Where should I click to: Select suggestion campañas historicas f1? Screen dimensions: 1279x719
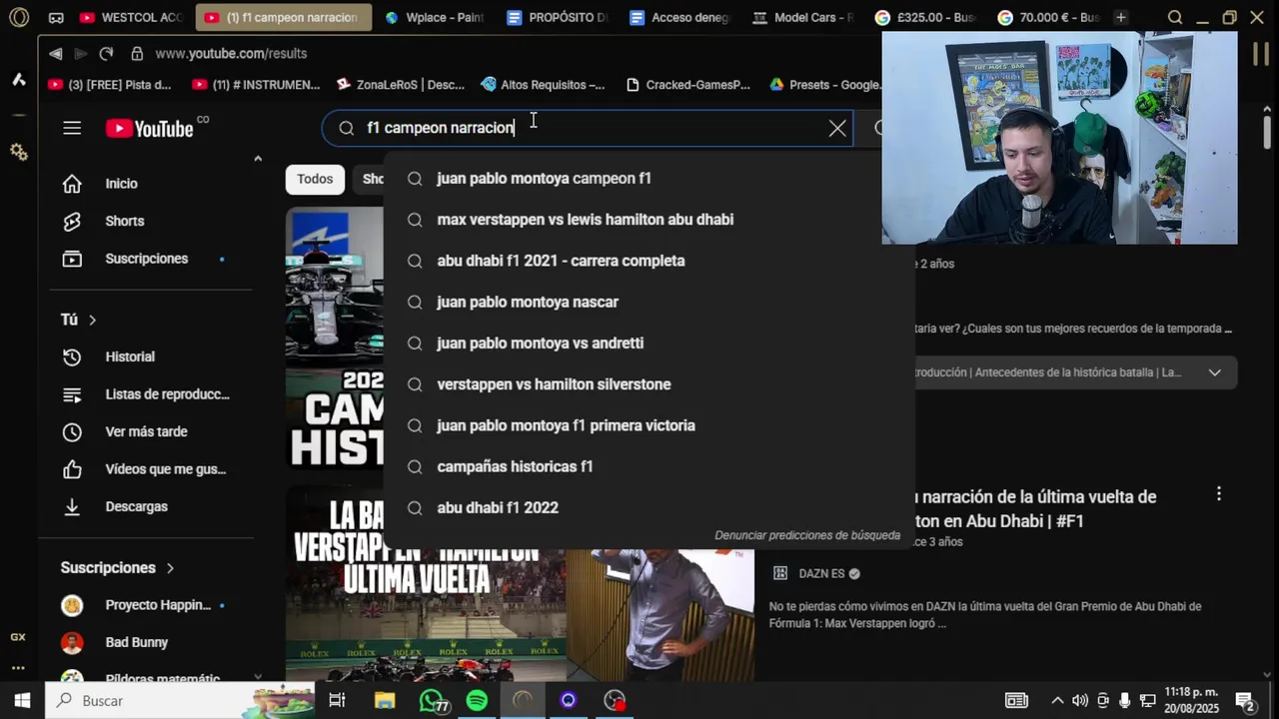tap(648, 466)
